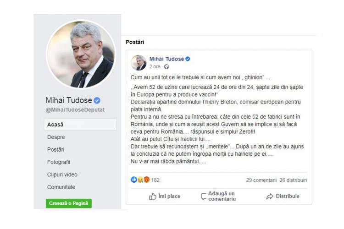The image size is (344, 229).
Task: Click the public globe privacy icon
Action: [166, 66]
